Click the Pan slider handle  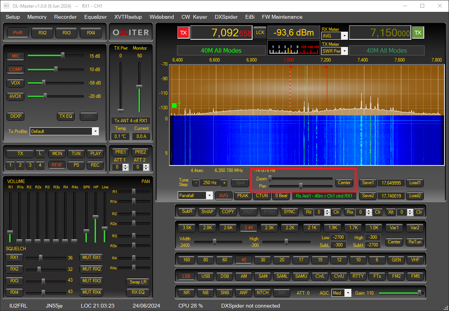tap(301, 186)
